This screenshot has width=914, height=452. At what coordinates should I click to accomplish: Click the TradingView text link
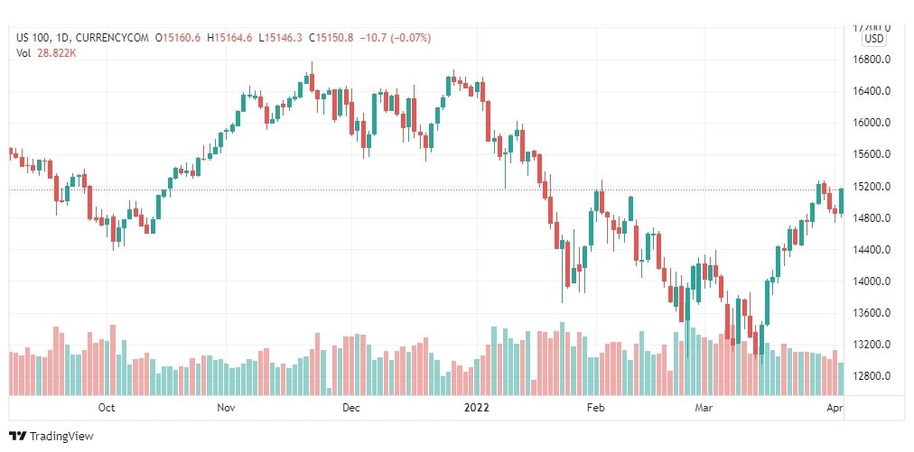point(61,437)
